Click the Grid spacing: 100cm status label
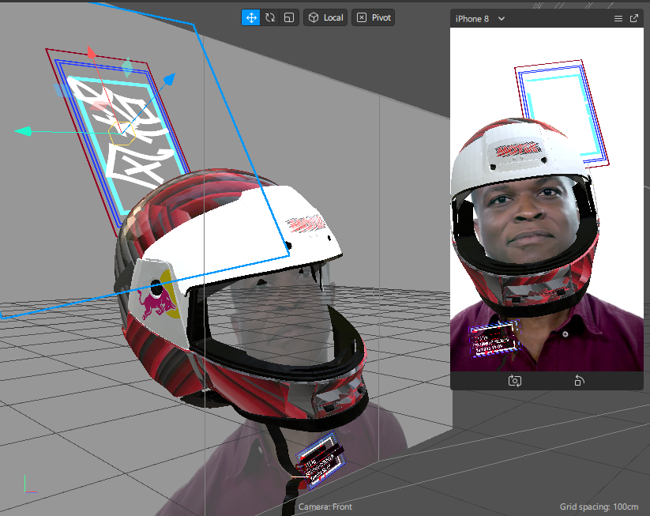The height and width of the screenshot is (516, 650). coord(598,507)
